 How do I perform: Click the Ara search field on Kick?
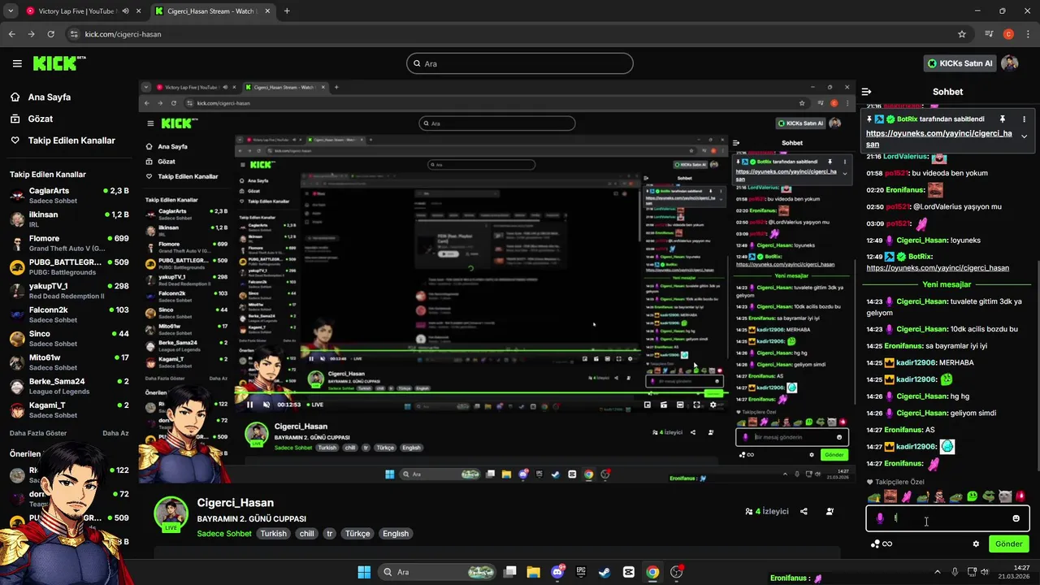pyautogui.click(x=520, y=63)
